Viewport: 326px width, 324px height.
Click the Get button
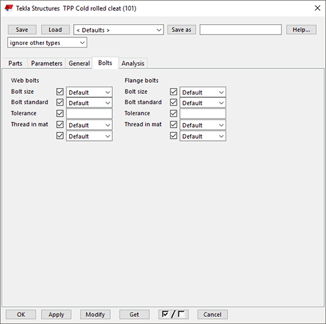pyautogui.click(x=134, y=314)
